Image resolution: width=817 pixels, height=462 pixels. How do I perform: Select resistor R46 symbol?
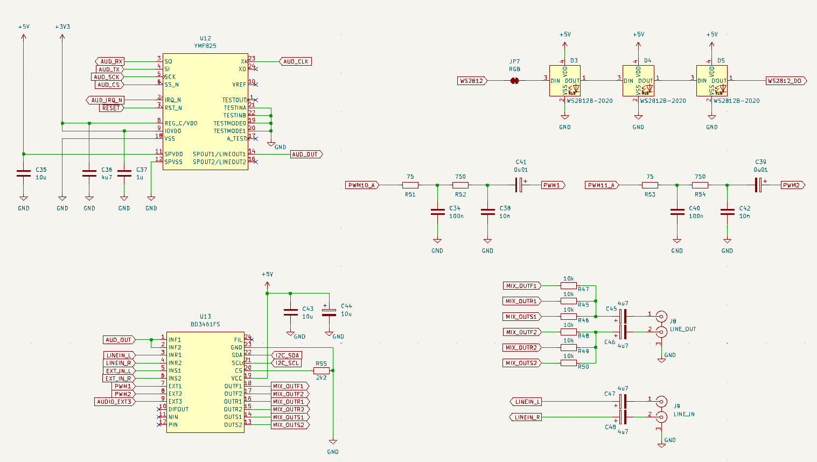click(x=569, y=317)
